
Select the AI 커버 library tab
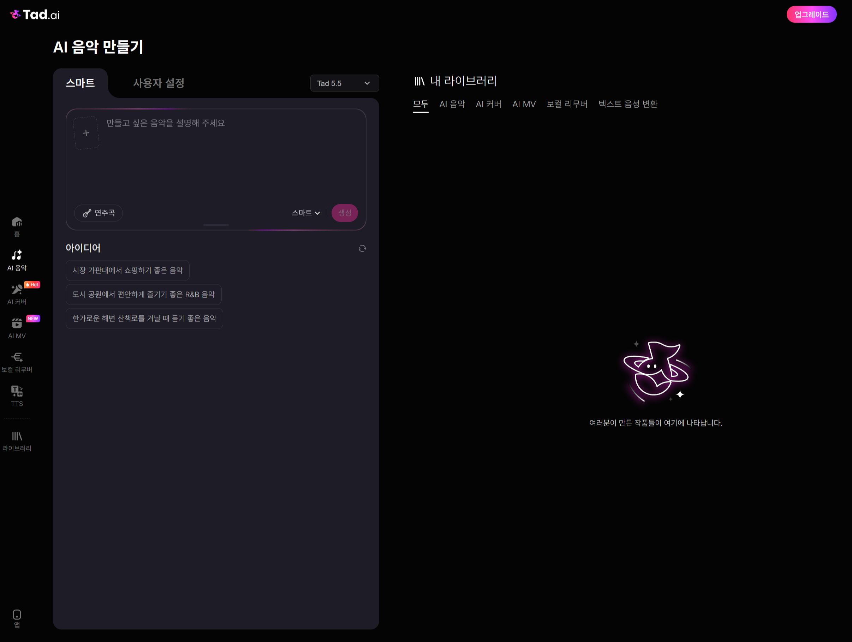coord(488,104)
